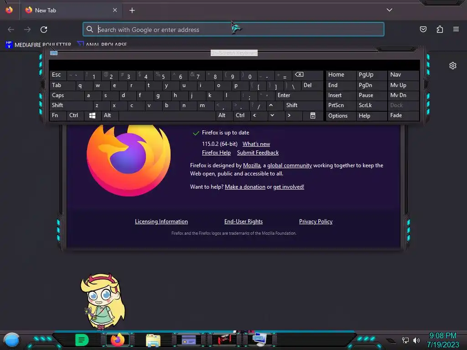Open the Firefox Help link
Image resolution: width=467 pixels, height=350 pixels.
click(x=216, y=153)
